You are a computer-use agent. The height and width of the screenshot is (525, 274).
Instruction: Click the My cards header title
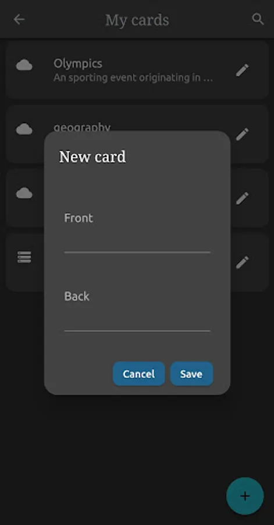coord(137,20)
